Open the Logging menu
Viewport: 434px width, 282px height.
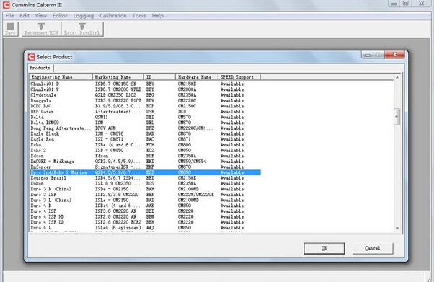tap(84, 16)
